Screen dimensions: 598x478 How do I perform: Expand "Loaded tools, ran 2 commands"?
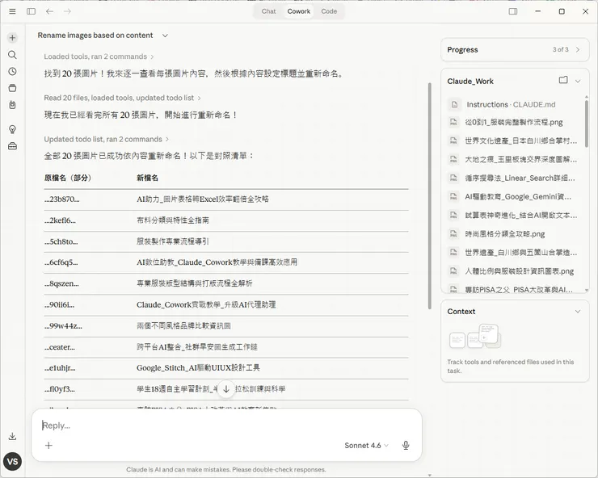point(99,57)
